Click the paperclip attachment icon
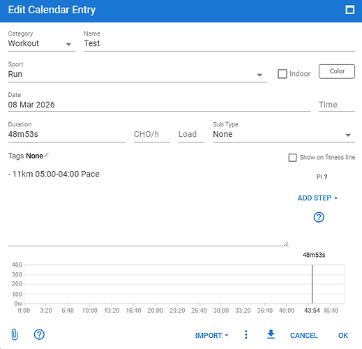Image resolution: width=362 pixels, height=349 pixels. (x=15, y=335)
